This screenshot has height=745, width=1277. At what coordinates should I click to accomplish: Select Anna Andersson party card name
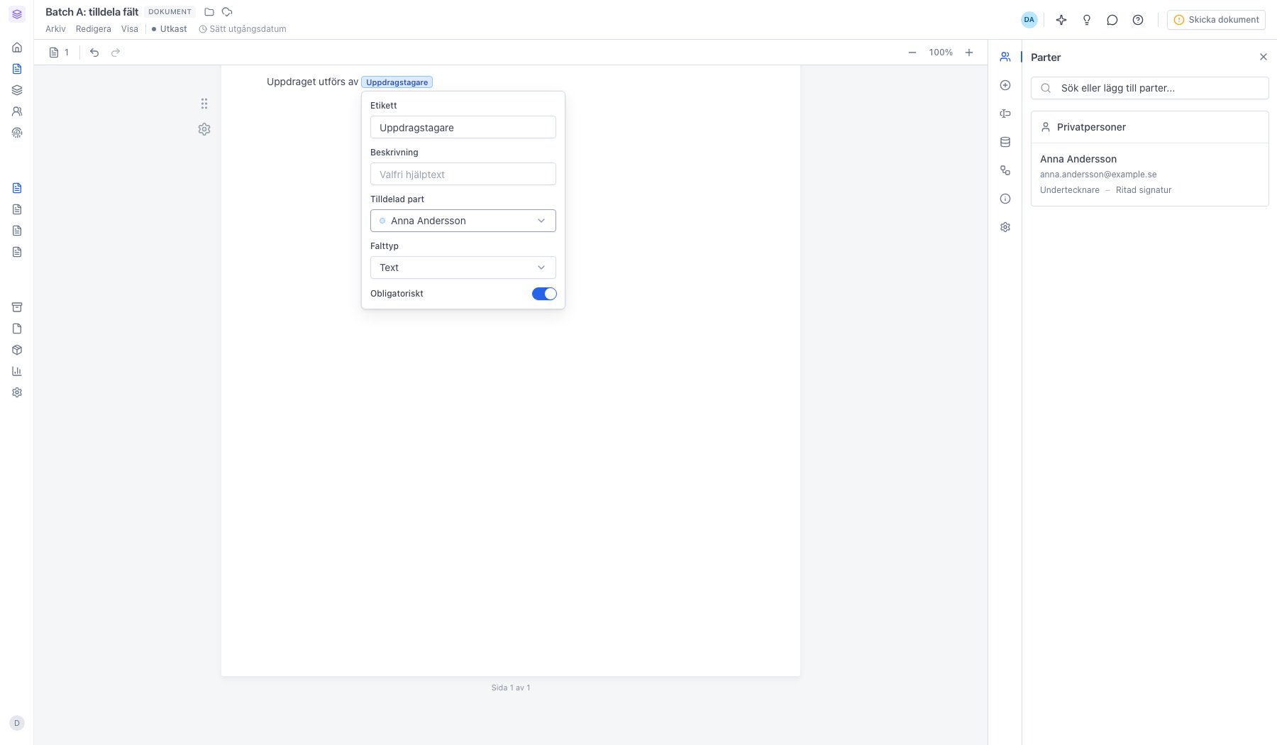(x=1078, y=159)
